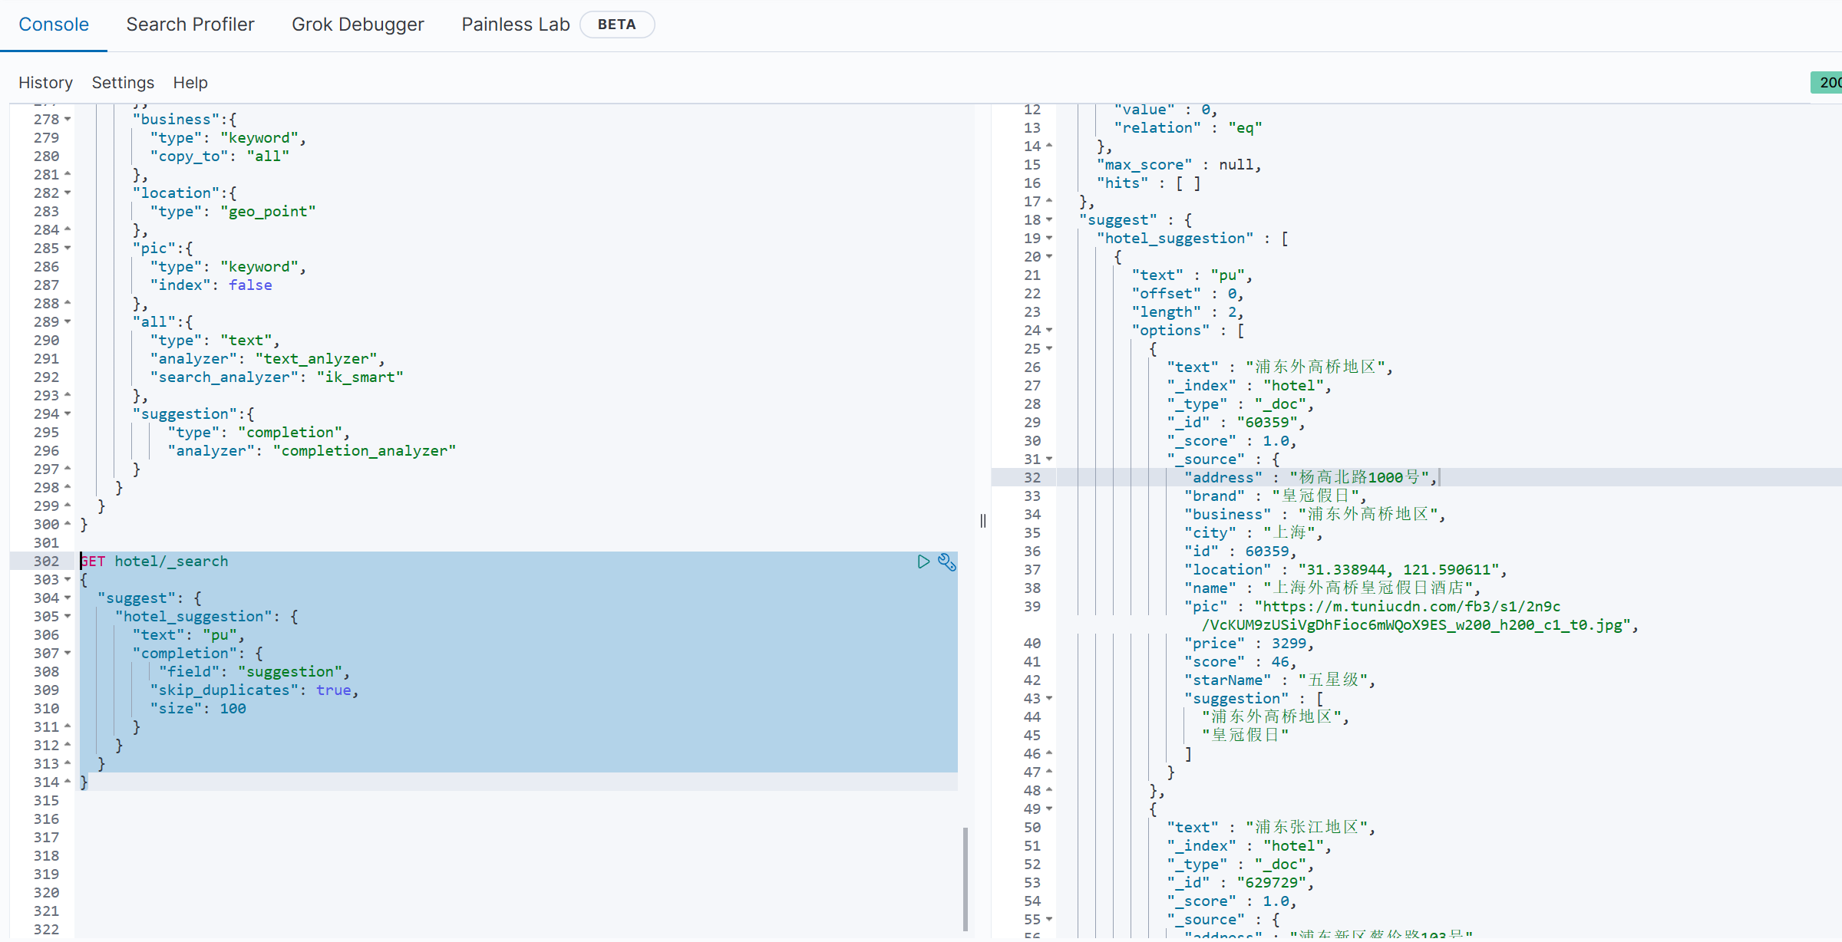Toggle line 289 all field block
1842x942 pixels.
[x=70, y=321]
